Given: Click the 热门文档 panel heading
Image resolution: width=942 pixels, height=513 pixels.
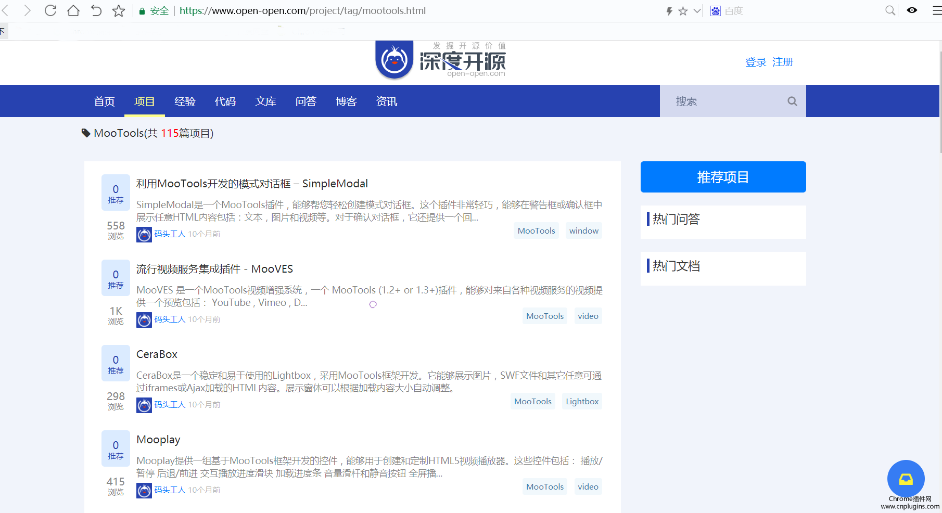Looking at the screenshot, I should (x=676, y=266).
